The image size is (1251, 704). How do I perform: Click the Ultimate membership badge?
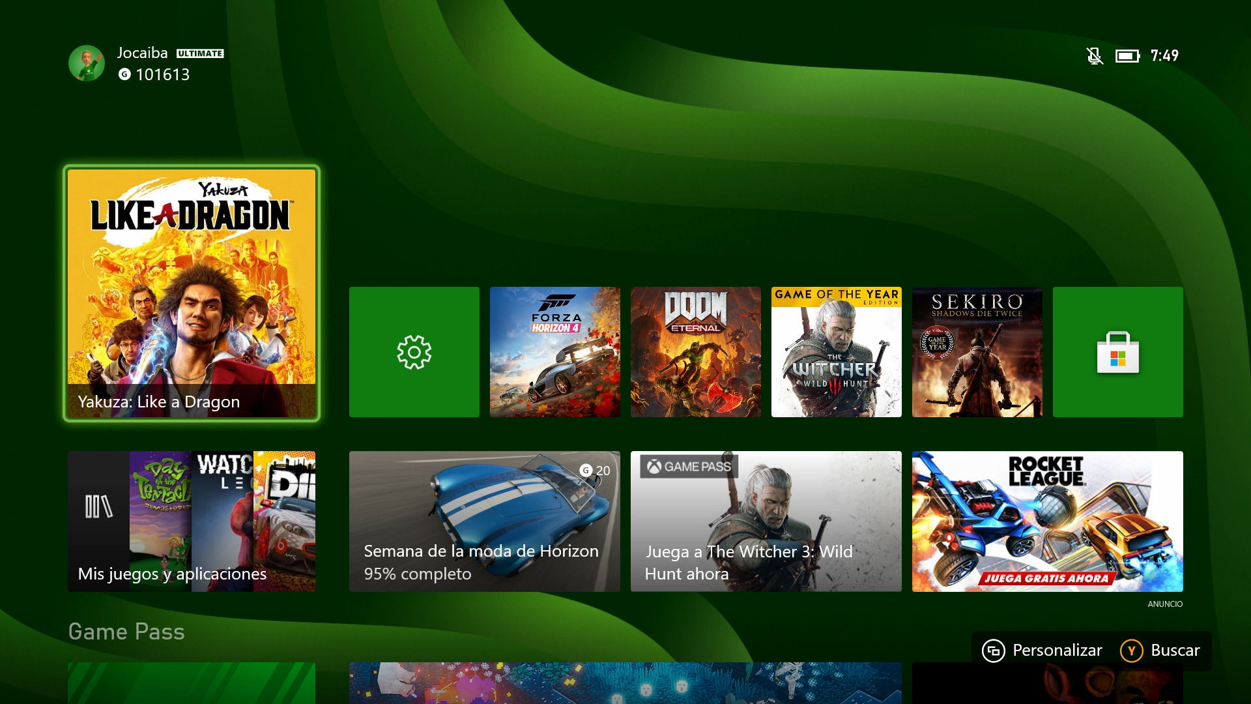pos(200,53)
